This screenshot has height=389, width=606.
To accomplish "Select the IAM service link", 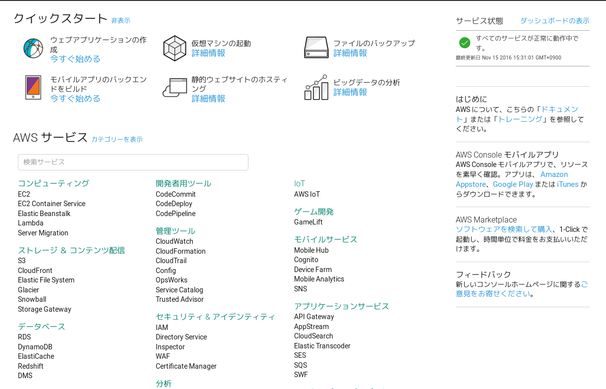I will coord(162,328).
